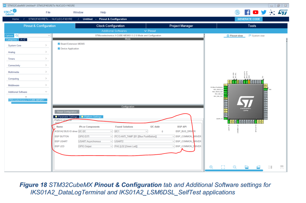Image resolution: width=306 pixels, height=203 pixels.
Task: Click the search magnifier icon beside Options
Action: (x=17, y=35)
